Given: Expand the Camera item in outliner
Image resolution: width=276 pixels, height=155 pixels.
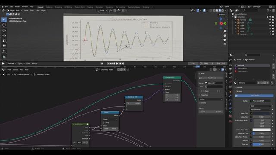Looking at the screenshot, I should click(235, 20).
